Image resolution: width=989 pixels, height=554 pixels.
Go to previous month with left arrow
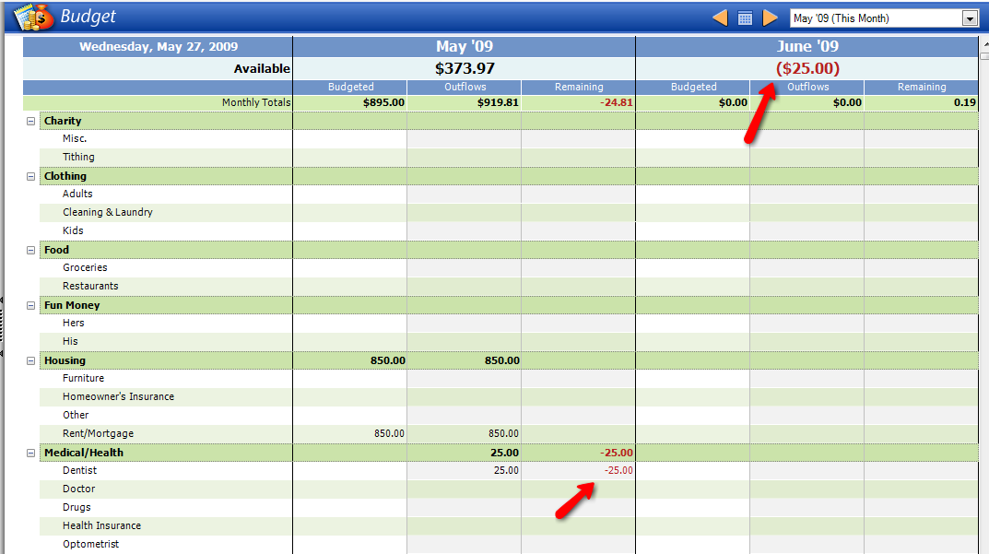[x=720, y=18]
